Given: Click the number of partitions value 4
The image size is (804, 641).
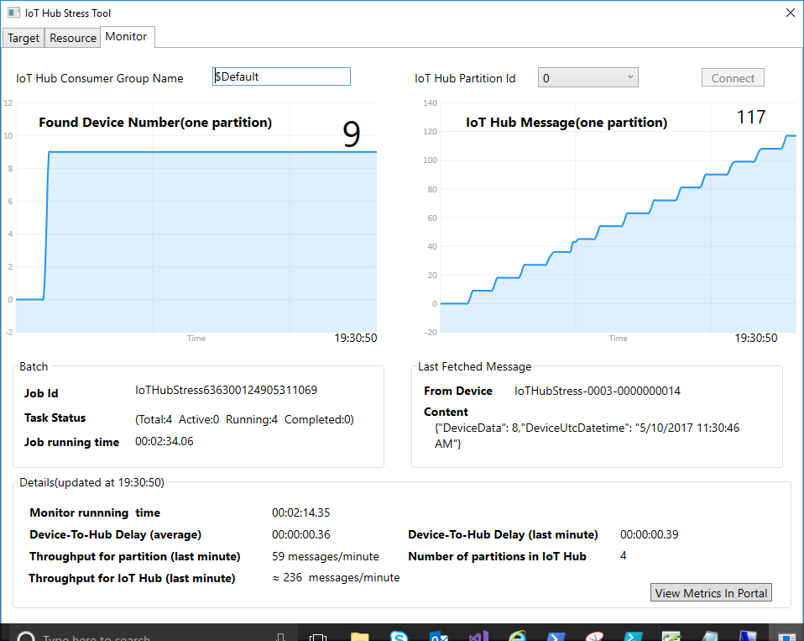Looking at the screenshot, I should click(x=623, y=556).
